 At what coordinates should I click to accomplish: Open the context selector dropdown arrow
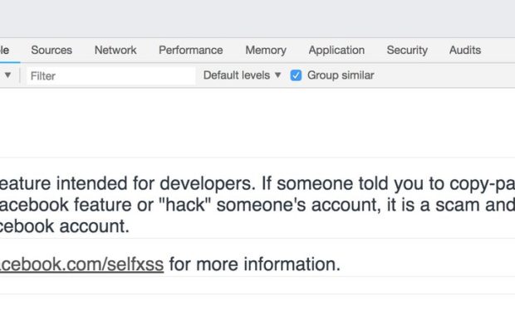tap(7, 75)
